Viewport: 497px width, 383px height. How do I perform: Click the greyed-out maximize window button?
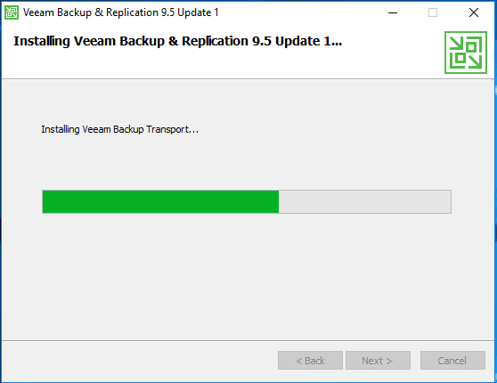433,12
